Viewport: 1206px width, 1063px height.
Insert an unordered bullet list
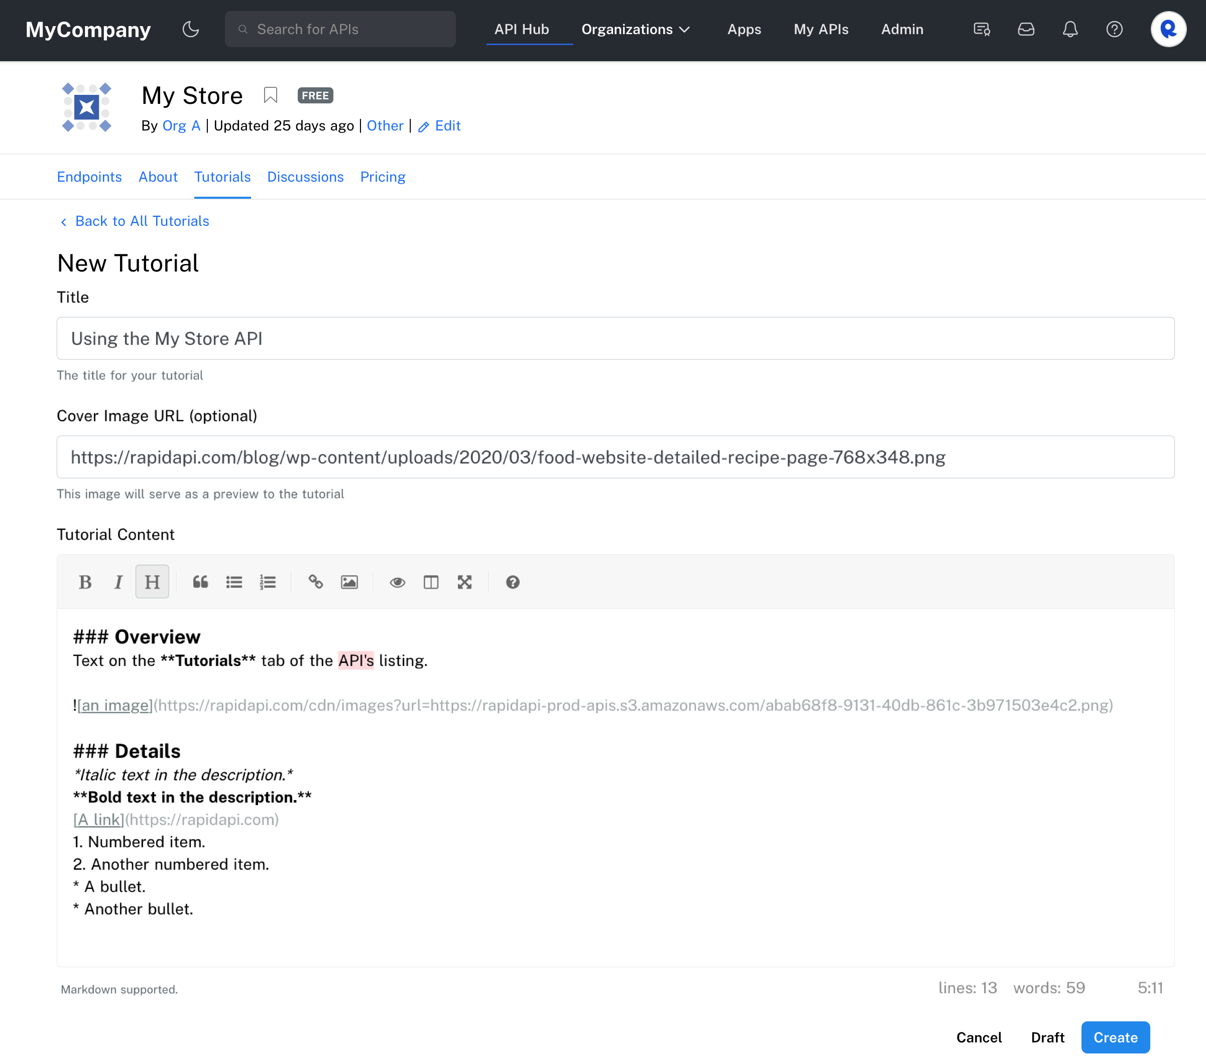coord(234,582)
